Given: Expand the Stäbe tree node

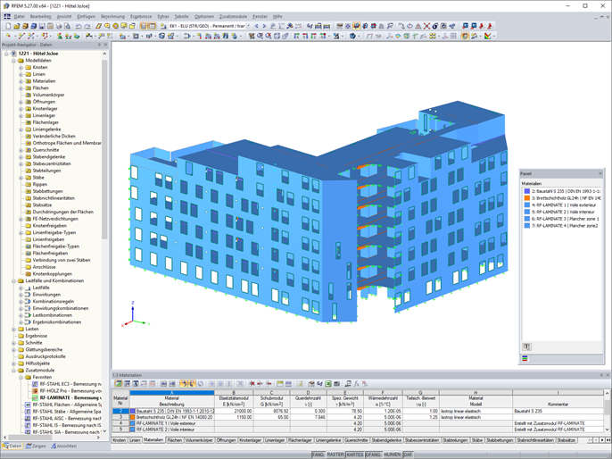Looking at the screenshot, I should click(x=21, y=178).
